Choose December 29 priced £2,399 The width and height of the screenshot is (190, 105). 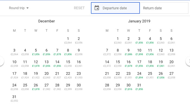[68, 87]
